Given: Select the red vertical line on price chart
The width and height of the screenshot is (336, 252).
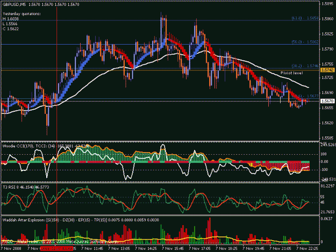Looking at the screenshot, I should coord(56,73).
